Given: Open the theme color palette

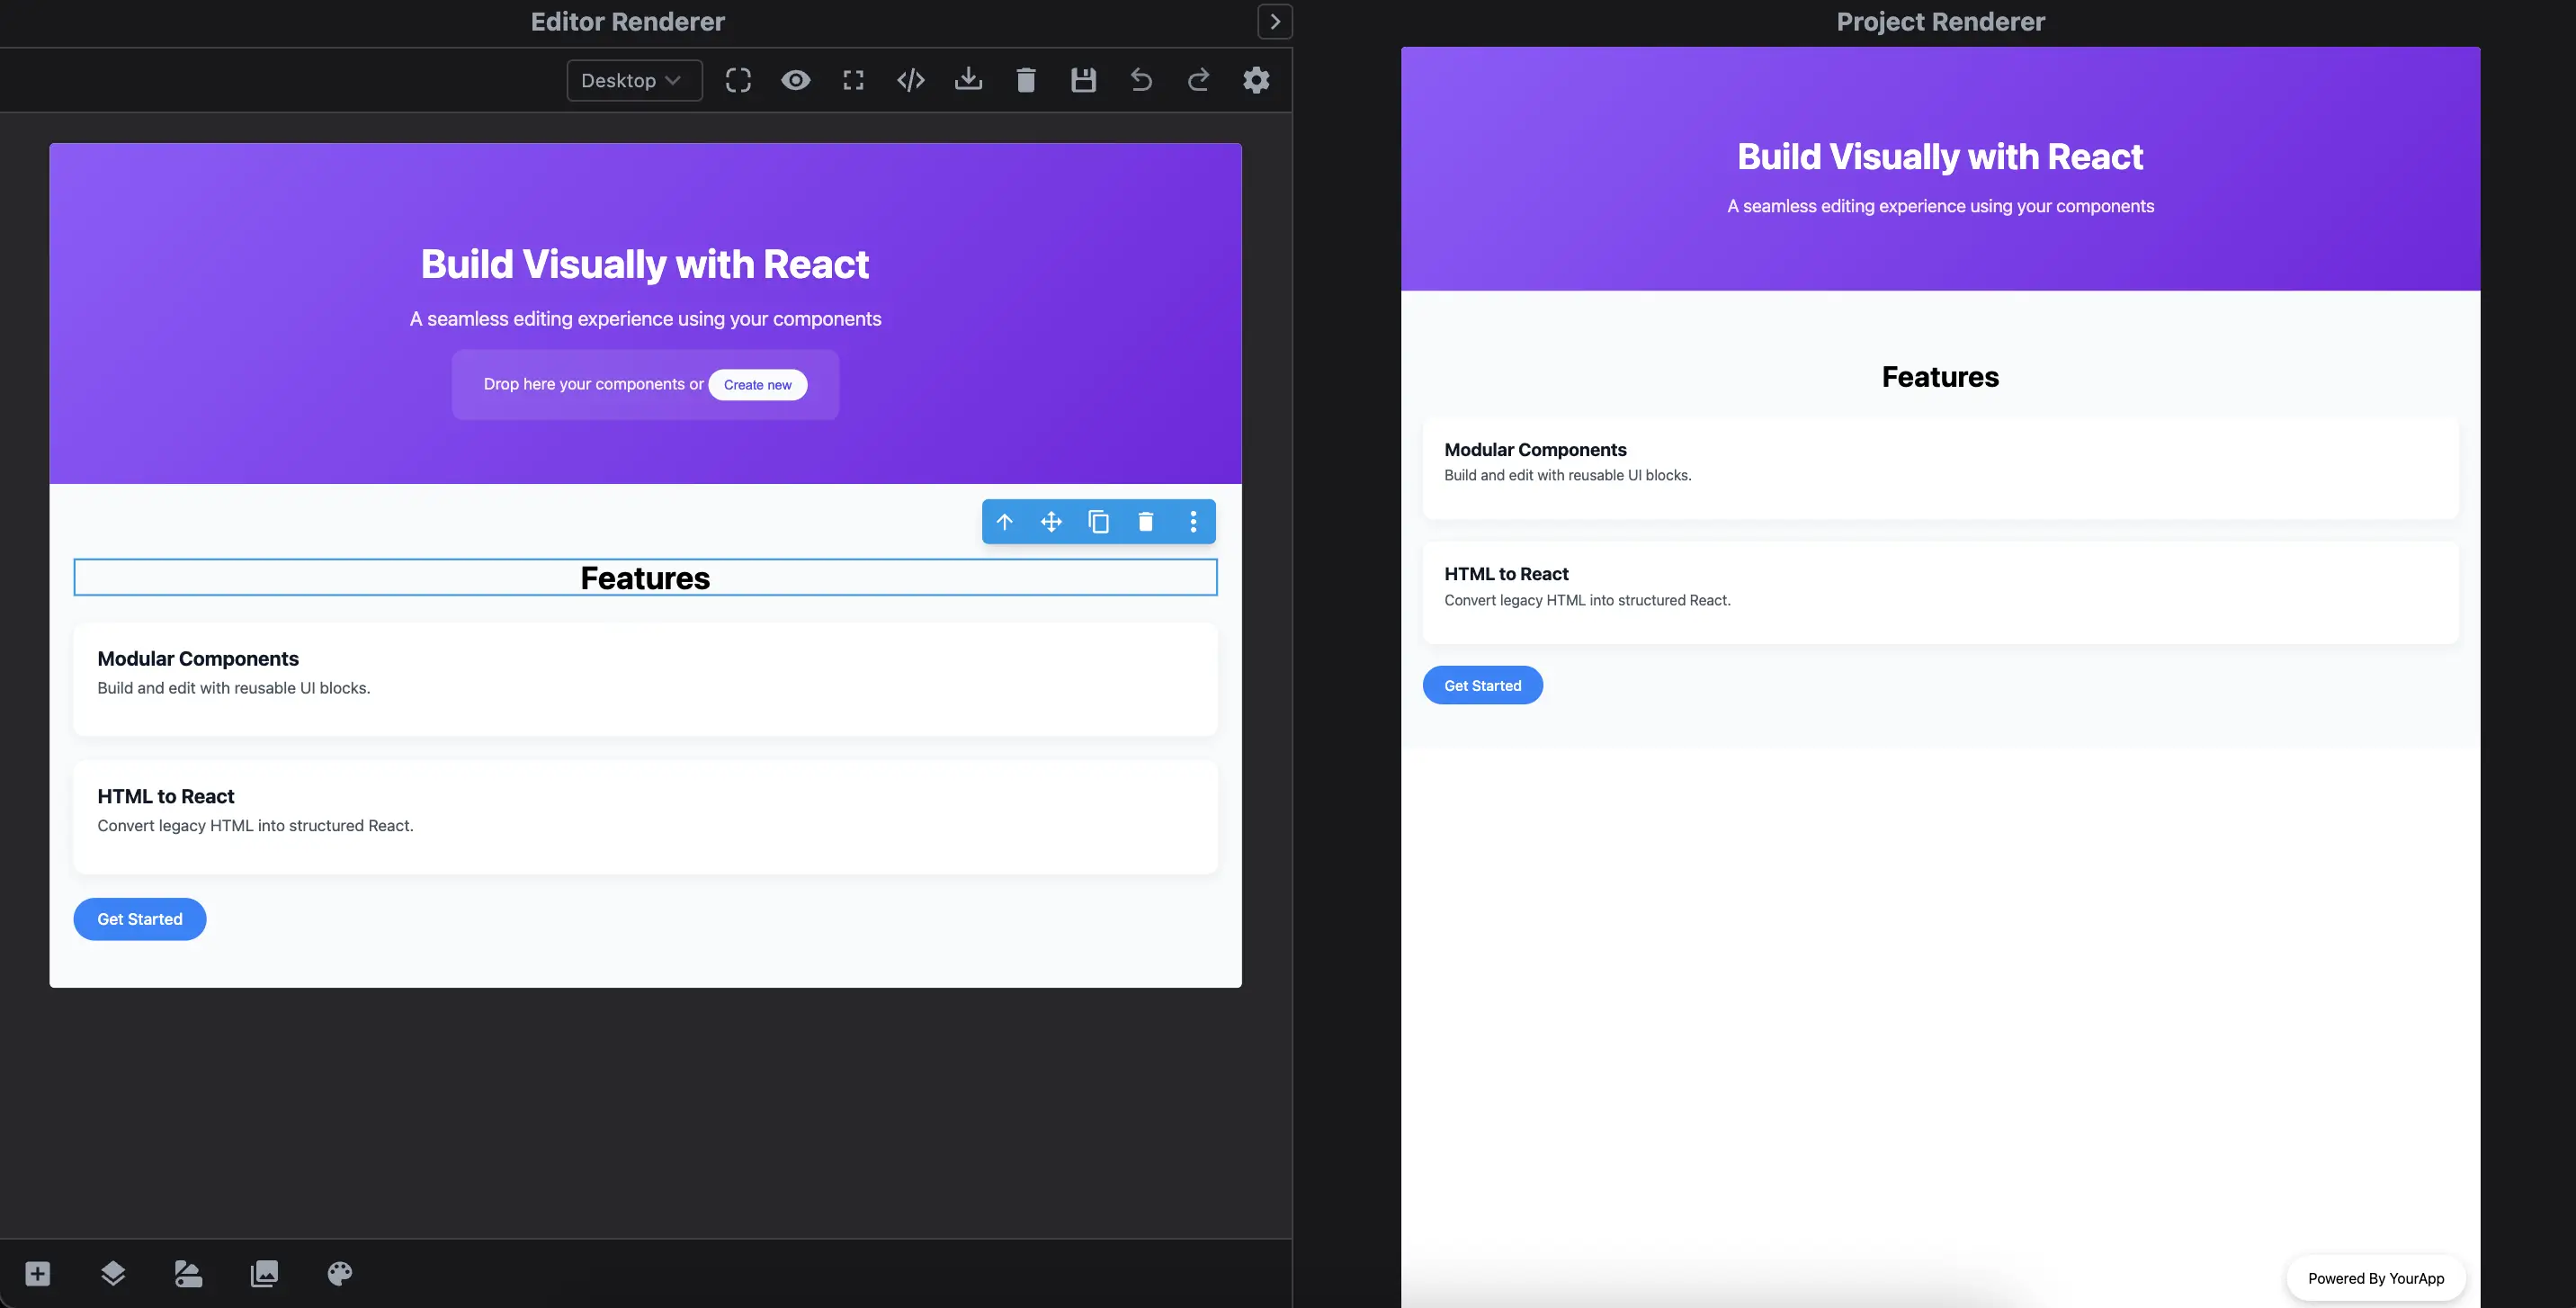Looking at the screenshot, I should pos(338,1274).
